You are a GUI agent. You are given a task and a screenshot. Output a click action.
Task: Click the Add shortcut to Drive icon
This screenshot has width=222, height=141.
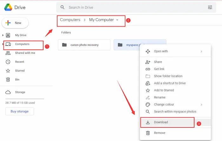(148, 83)
